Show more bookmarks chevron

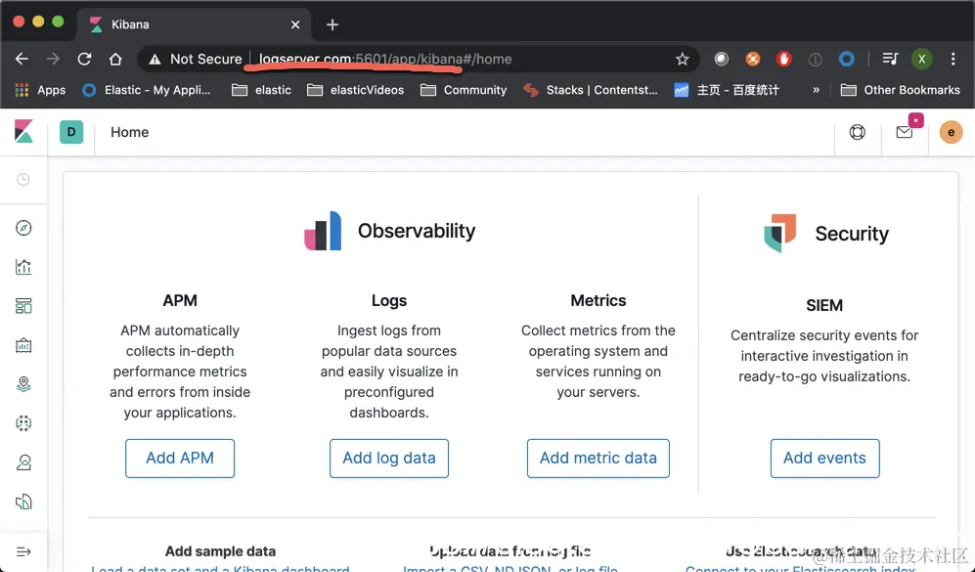[816, 90]
